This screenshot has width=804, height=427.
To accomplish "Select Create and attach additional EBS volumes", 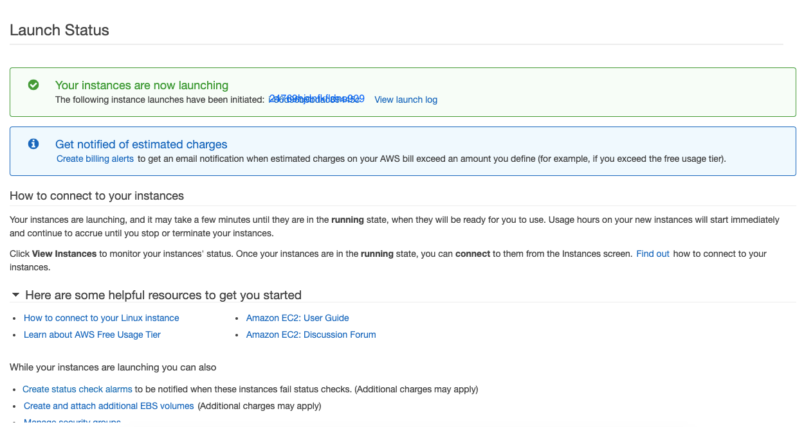I will (x=109, y=406).
